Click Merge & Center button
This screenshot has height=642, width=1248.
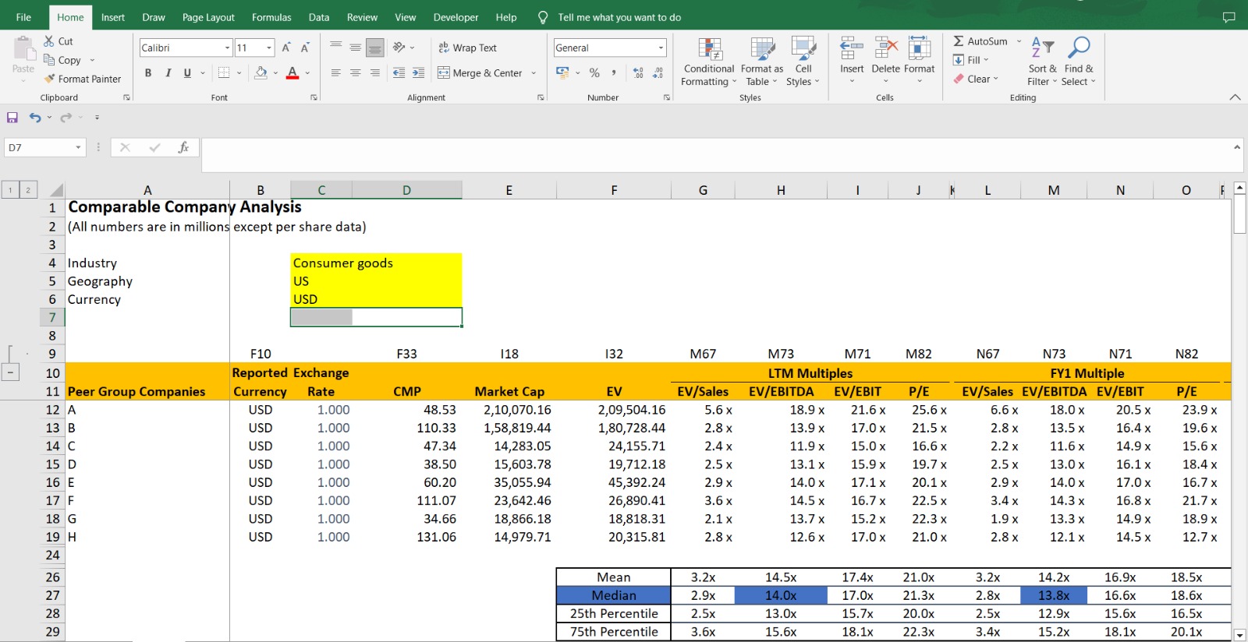[x=480, y=72]
